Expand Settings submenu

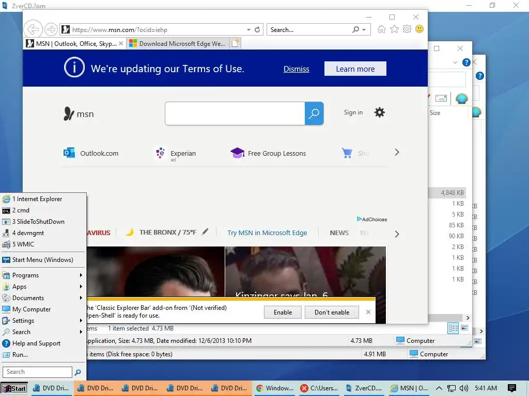click(x=43, y=321)
